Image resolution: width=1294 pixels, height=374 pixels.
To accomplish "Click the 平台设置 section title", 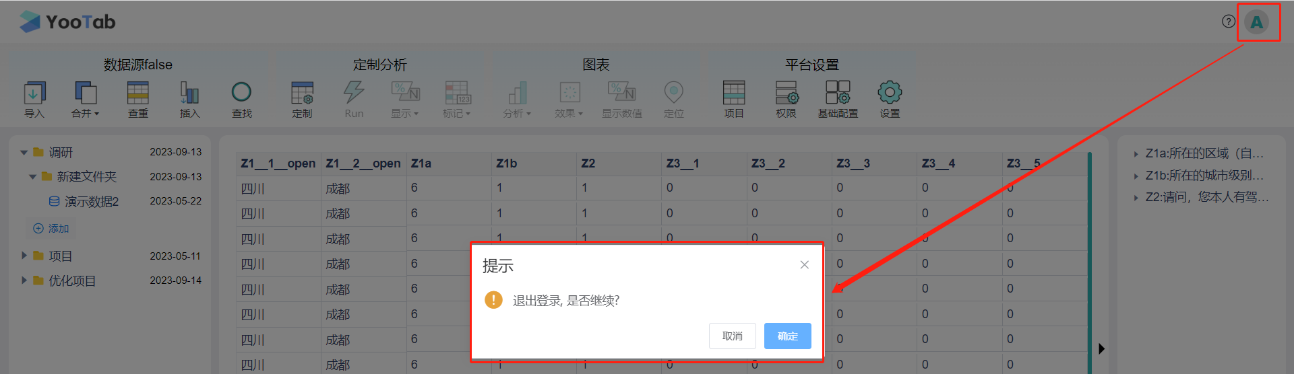I will (x=812, y=65).
